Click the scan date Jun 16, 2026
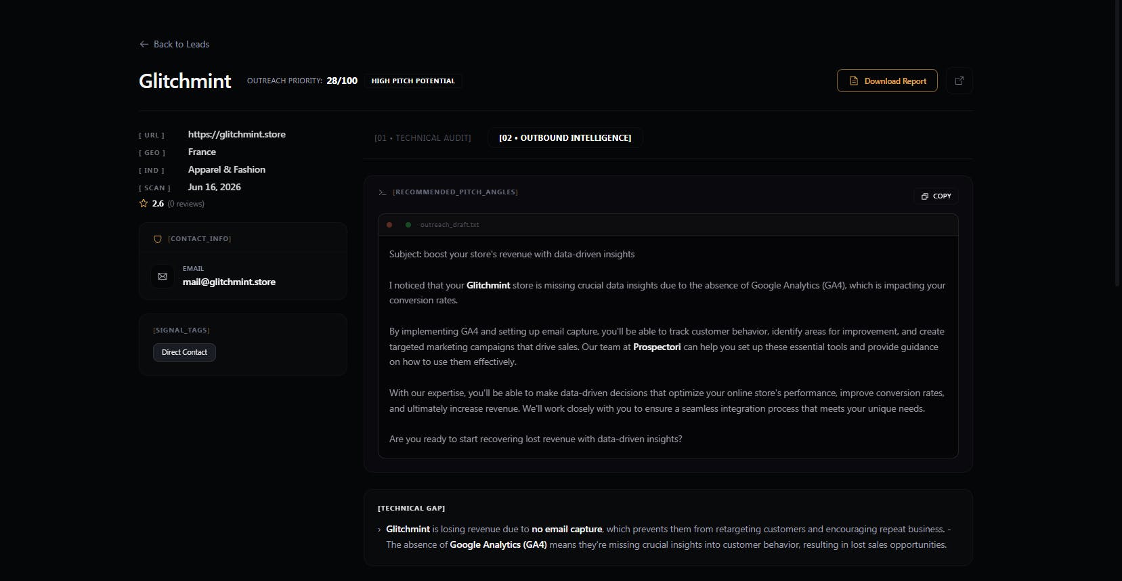The height and width of the screenshot is (581, 1122). pos(215,187)
